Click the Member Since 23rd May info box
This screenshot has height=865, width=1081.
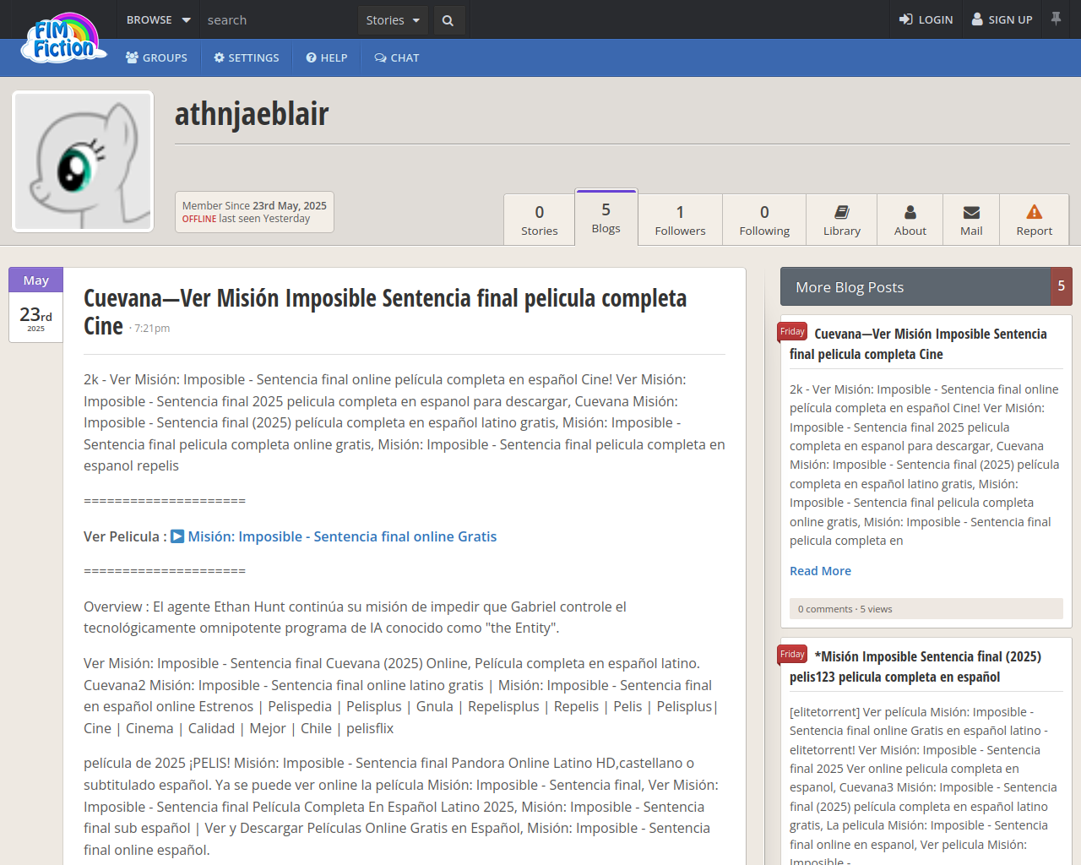(254, 212)
